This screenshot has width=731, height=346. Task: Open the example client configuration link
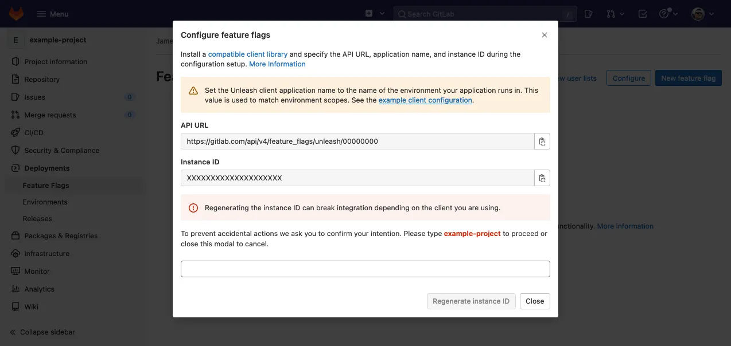coord(425,100)
